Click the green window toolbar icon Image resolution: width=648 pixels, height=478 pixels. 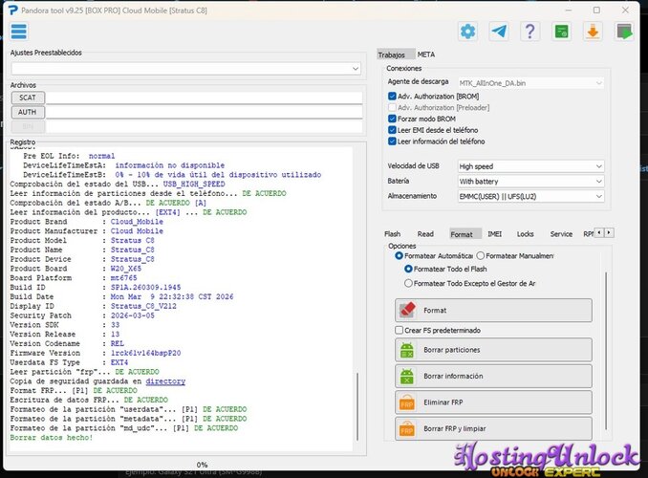(x=562, y=32)
